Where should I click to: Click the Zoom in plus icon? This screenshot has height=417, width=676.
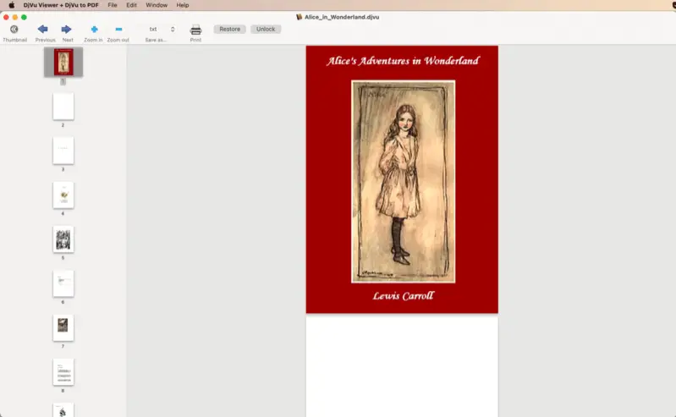[95, 30]
